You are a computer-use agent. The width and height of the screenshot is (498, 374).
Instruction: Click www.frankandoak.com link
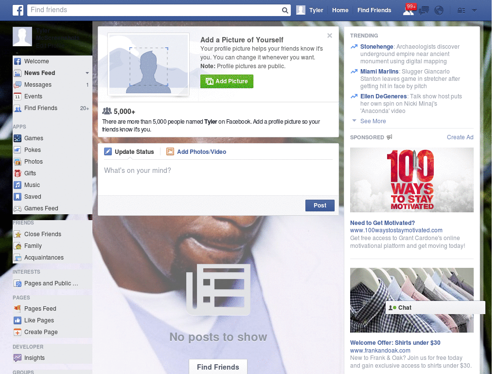(380, 351)
